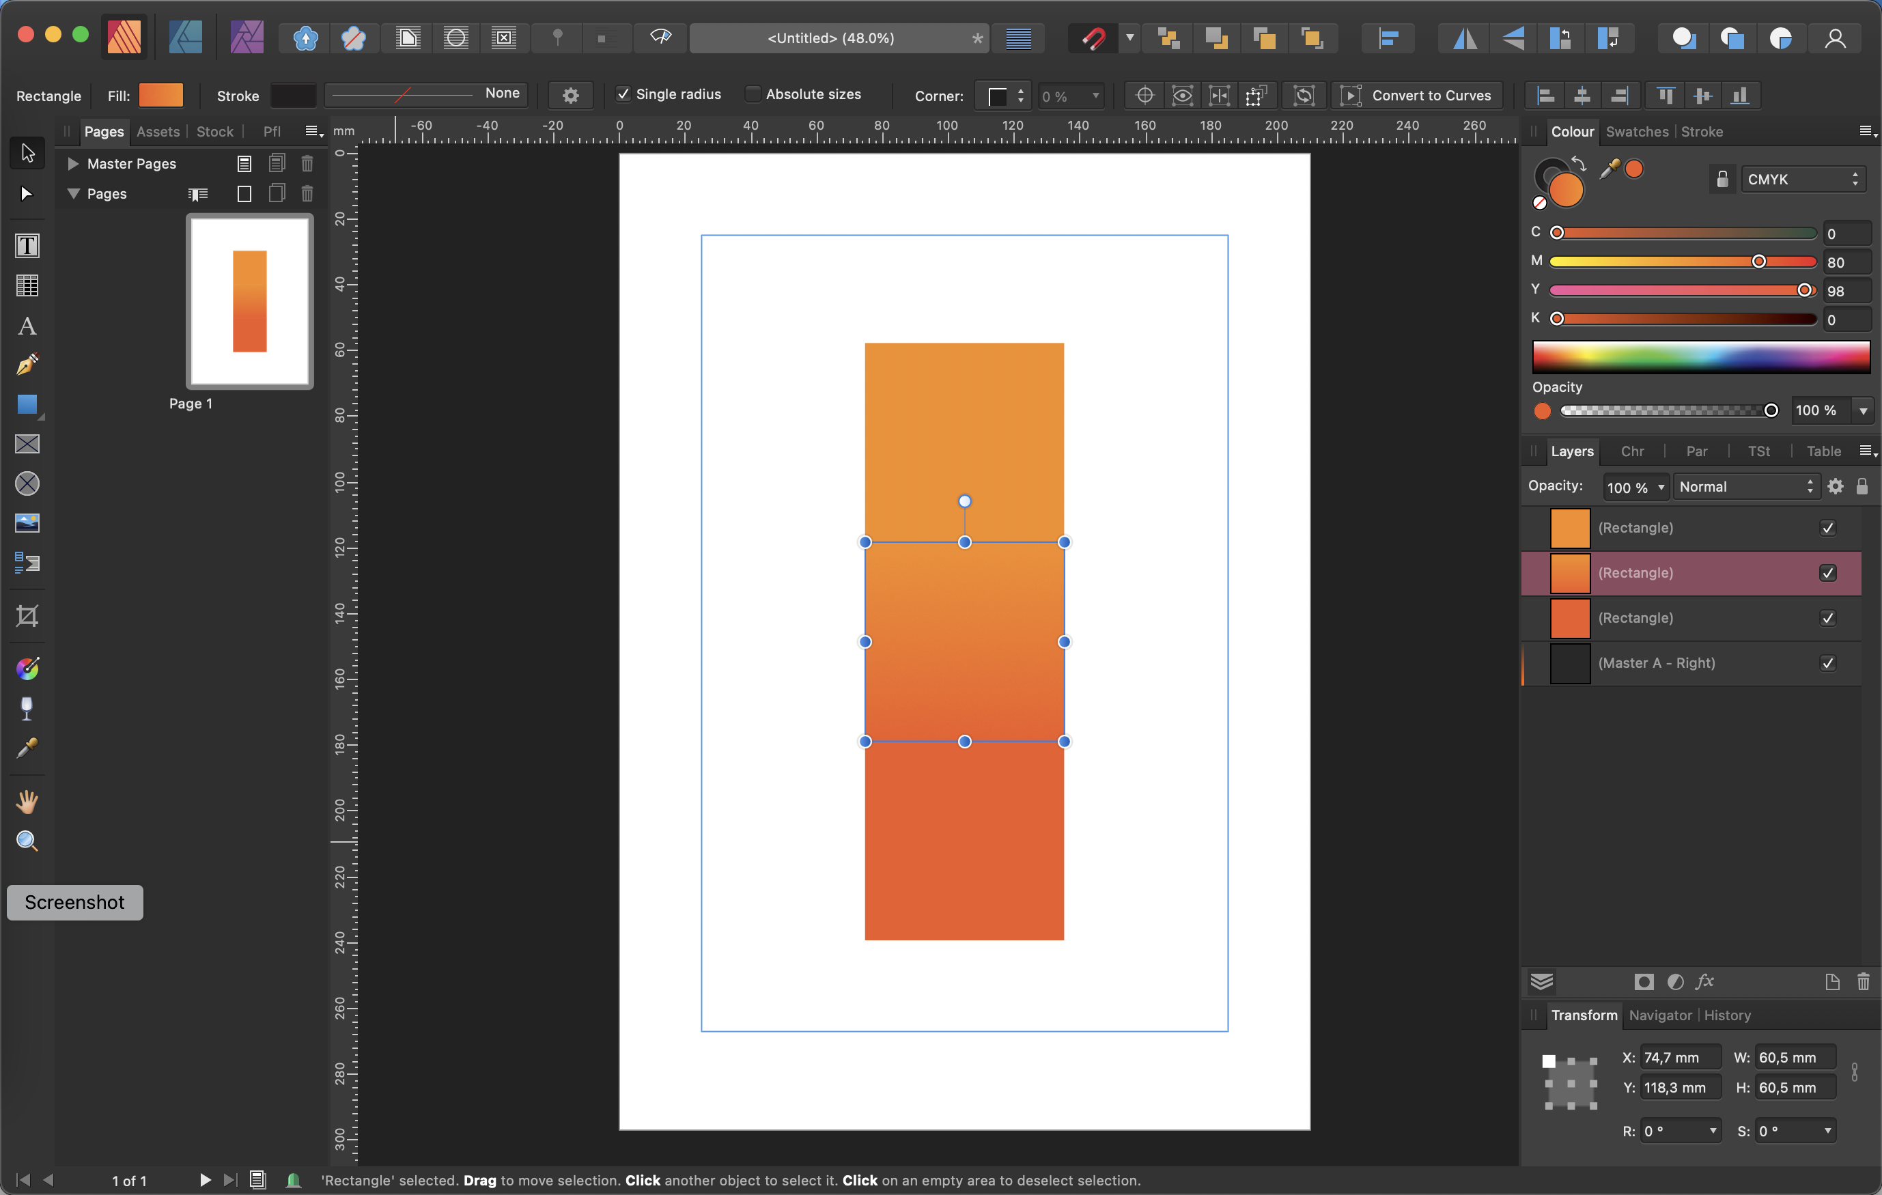This screenshot has height=1195, width=1882.
Task: Select the Colour Picker tool
Action: click(27, 748)
